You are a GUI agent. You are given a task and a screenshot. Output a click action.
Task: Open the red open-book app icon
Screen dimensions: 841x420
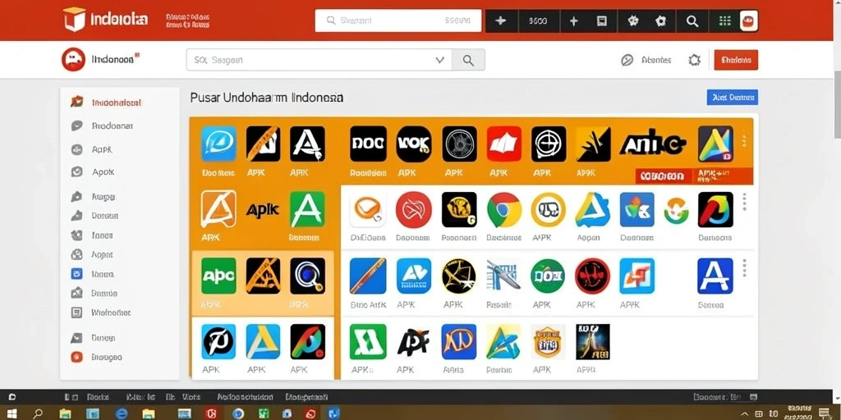[x=504, y=144]
